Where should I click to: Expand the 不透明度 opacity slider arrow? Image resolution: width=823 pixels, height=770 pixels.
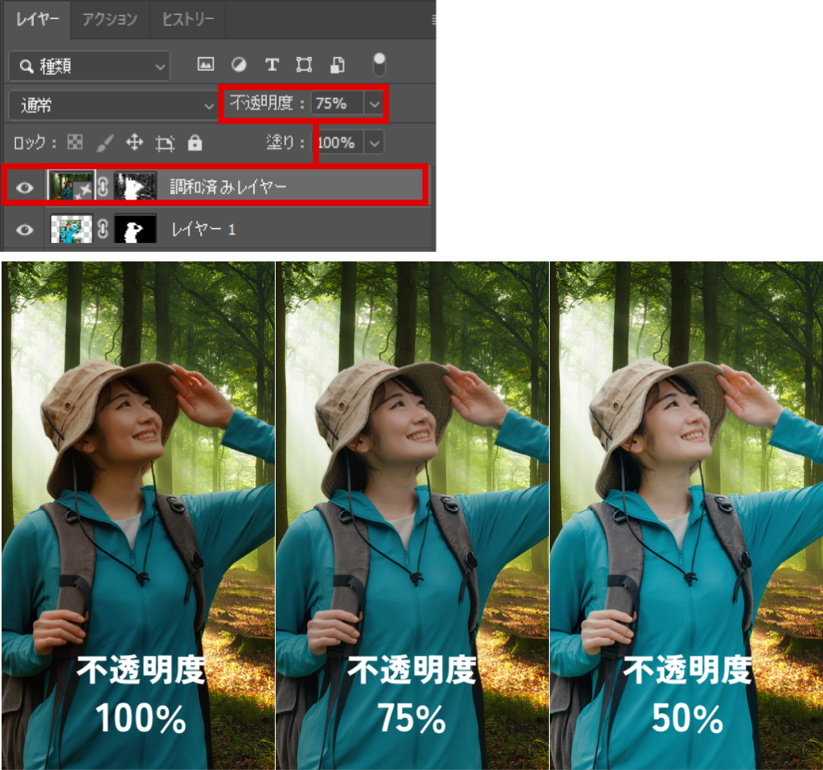[374, 104]
